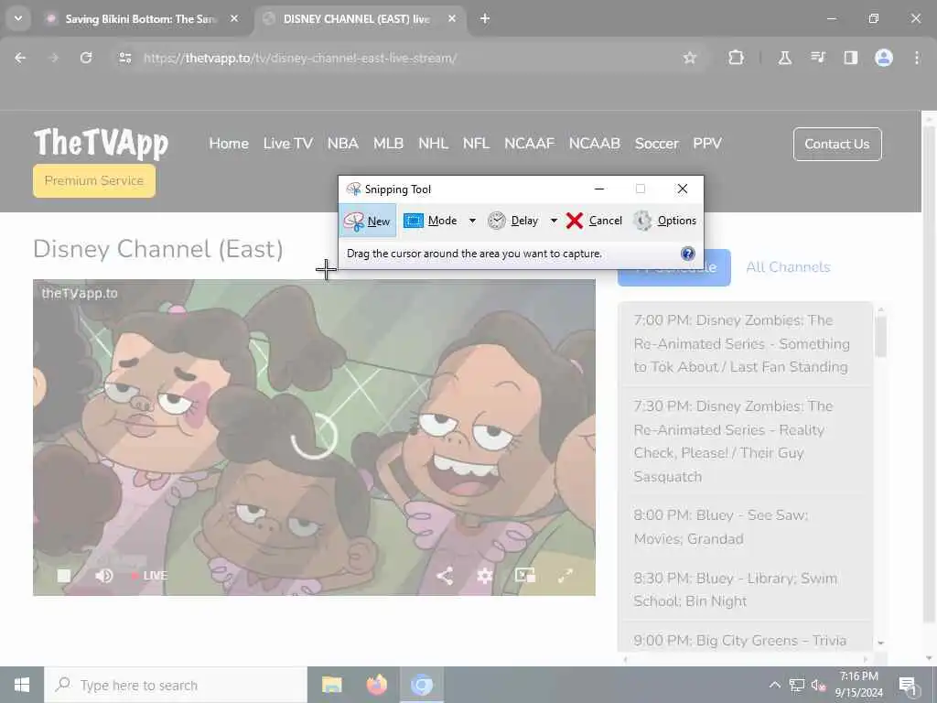Open NBA in site navigation

pyautogui.click(x=342, y=144)
